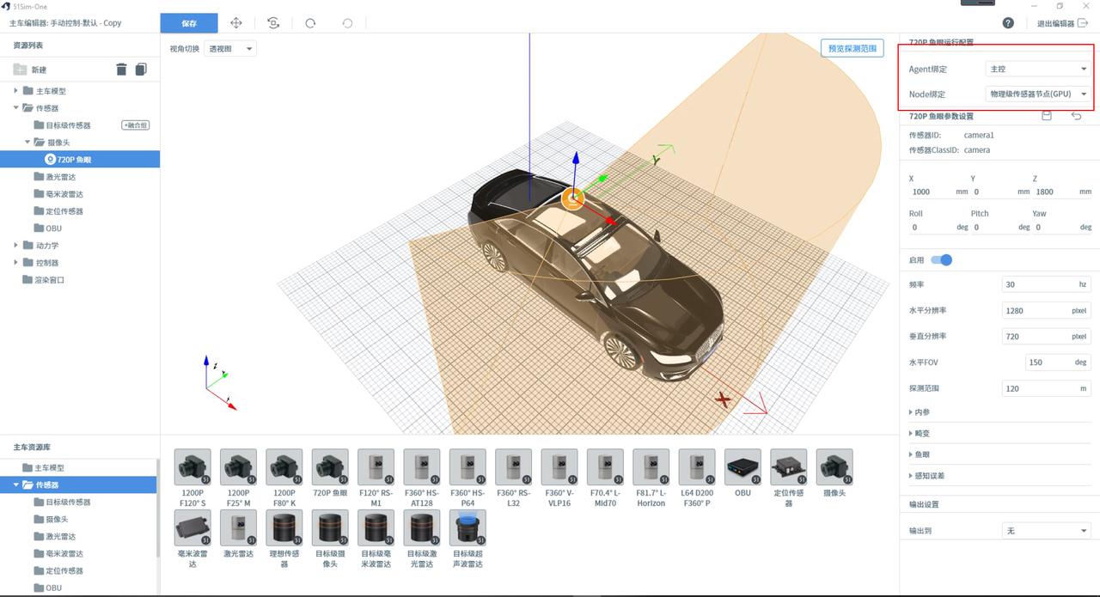Image resolution: width=1100 pixels, height=597 pixels.
Task: Select the move/translate tool in toolbar
Action: click(236, 23)
